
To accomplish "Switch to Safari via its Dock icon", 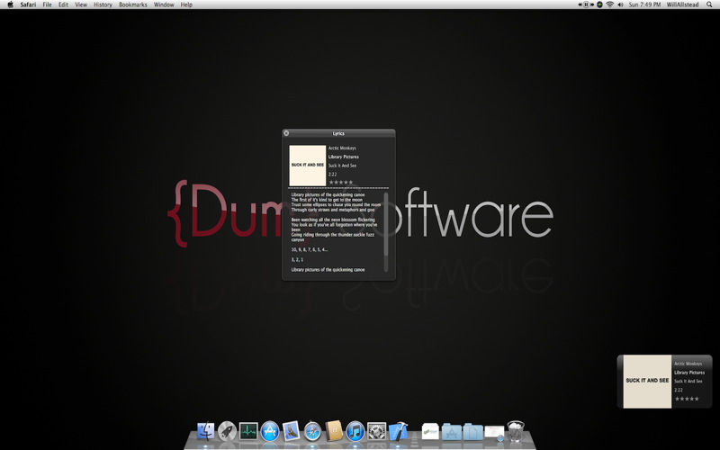I will (x=312, y=432).
